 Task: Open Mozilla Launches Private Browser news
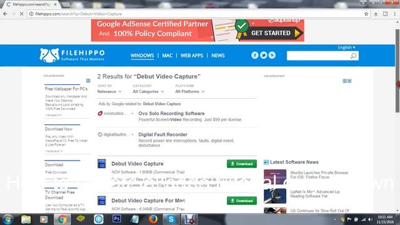click(x=319, y=175)
